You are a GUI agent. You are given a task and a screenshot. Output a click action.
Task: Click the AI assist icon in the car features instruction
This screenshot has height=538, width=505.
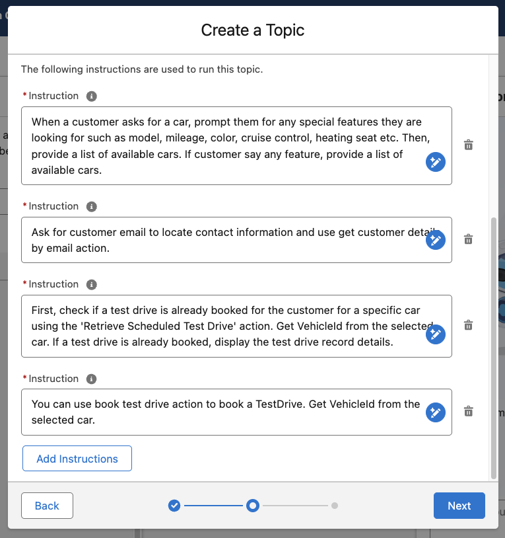click(x=435, y=162)
